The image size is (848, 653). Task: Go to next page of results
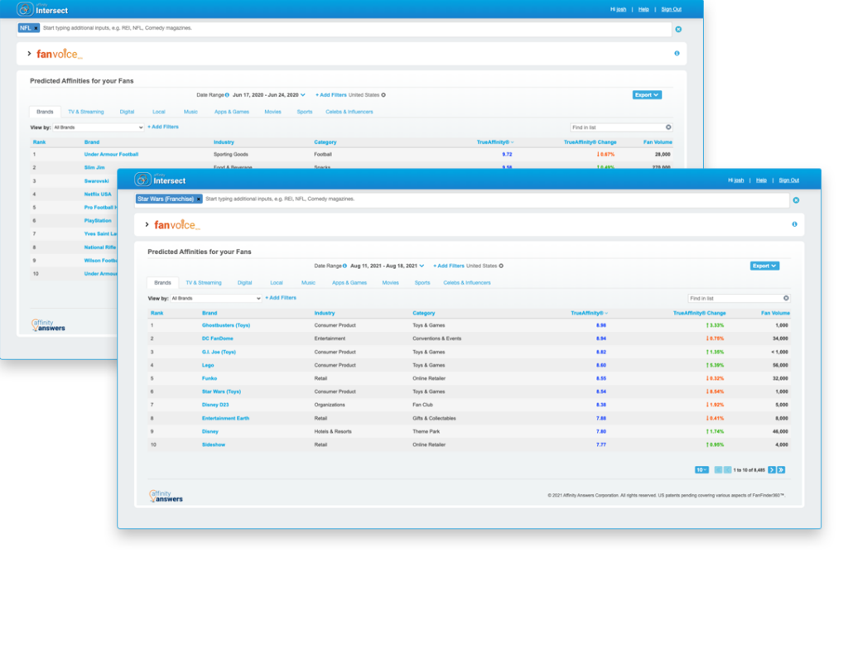coord(772,470)
